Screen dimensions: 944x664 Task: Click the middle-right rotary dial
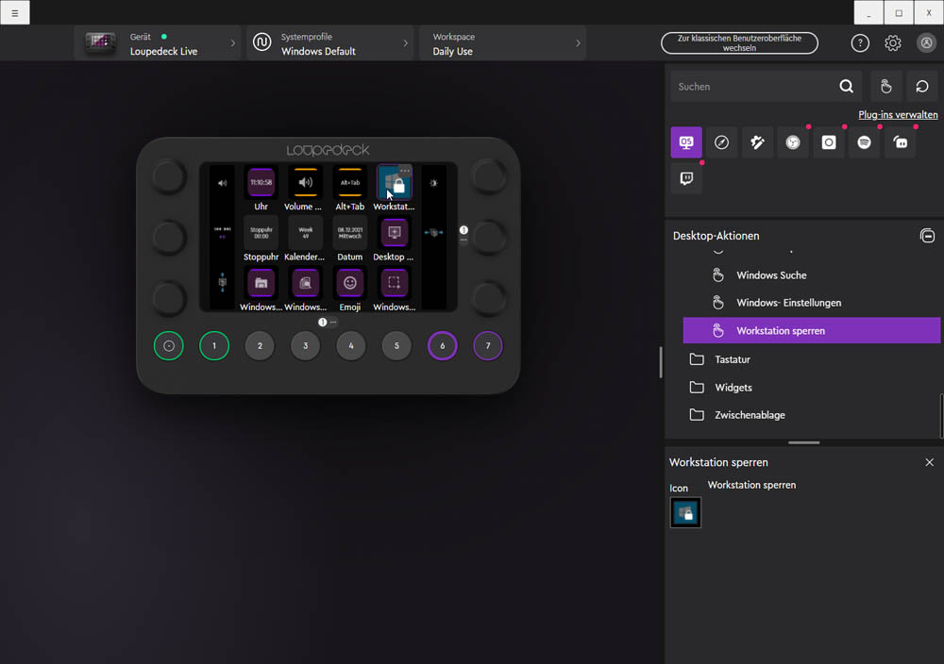488,237
